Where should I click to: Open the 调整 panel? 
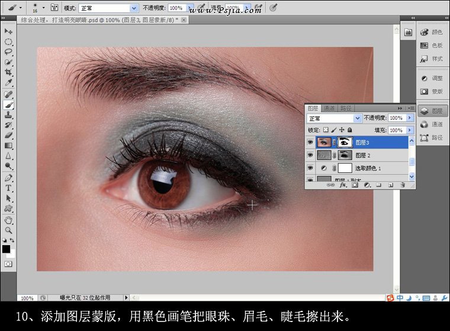(x=432, y=78)
